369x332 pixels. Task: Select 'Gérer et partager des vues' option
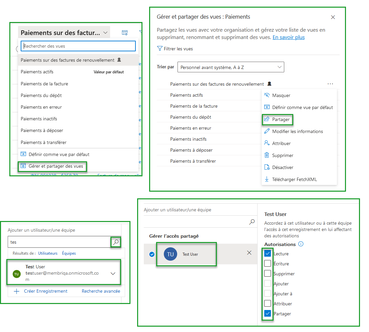tap(56, 166)
